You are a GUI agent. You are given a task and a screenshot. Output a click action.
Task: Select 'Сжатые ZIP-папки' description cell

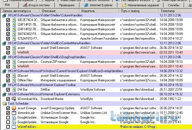coord(53,62)
